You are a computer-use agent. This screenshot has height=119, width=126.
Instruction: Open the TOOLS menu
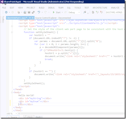pyautogui.click(x=78, y=8)
